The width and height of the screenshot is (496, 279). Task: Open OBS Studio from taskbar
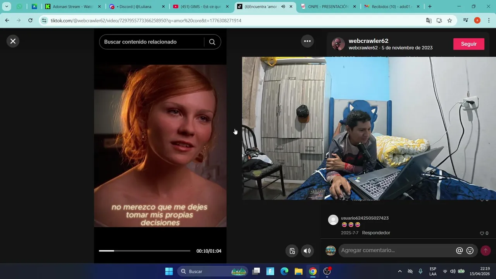coord(327,271)
